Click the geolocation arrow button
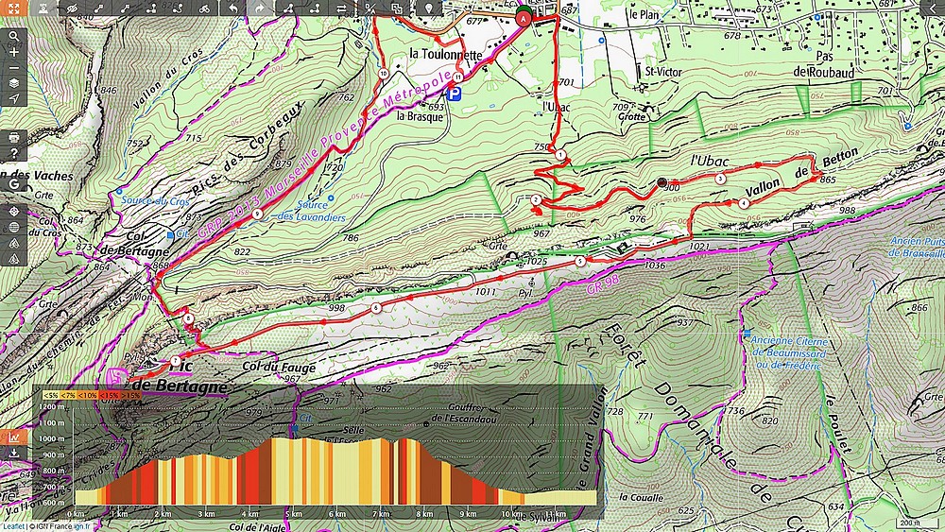 13,99
